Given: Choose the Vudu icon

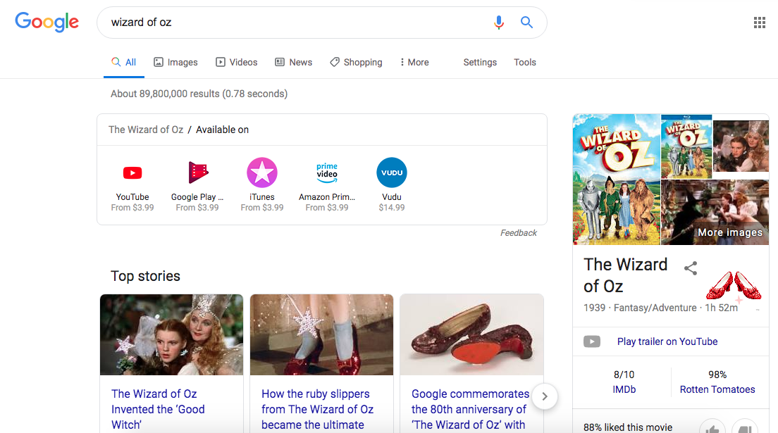Looking at the screenshot, I should coord(392,172).
